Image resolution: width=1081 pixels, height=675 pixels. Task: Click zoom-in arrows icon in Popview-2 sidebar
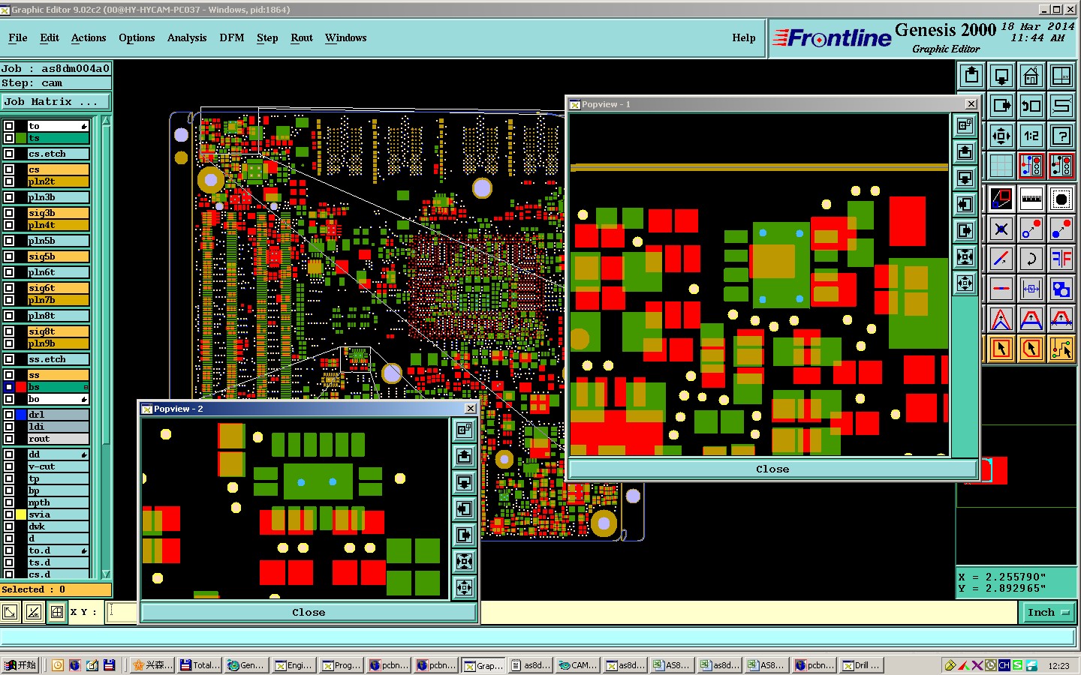point(465,561)
